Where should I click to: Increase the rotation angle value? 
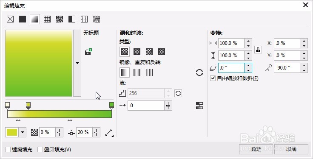point(304,65)
